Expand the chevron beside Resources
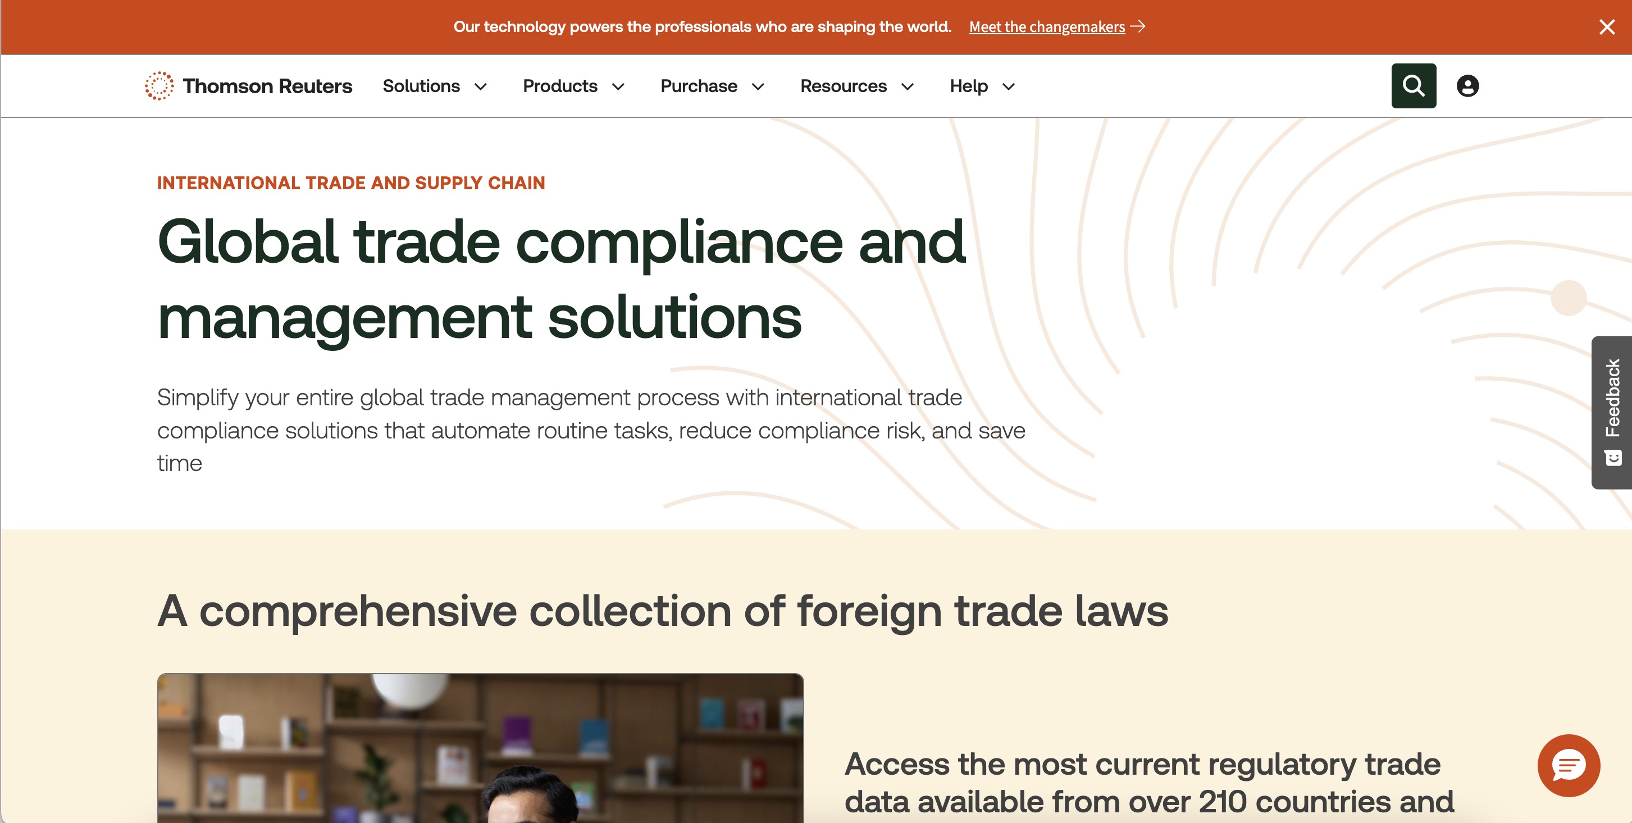 coord(907,86)
